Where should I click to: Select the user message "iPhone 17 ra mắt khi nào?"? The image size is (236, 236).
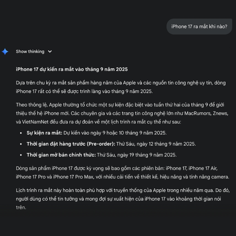199,27
